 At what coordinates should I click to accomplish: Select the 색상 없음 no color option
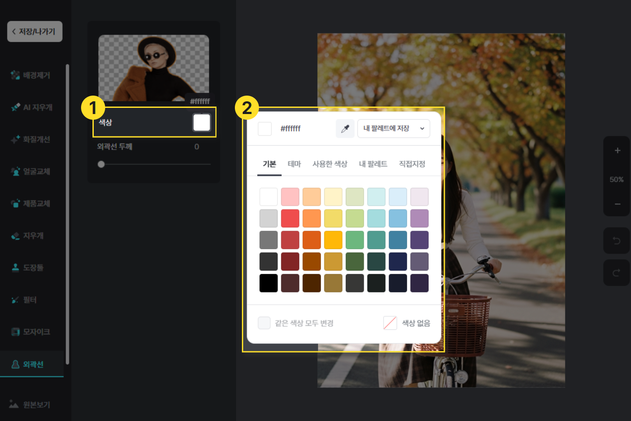coord(407,323)
